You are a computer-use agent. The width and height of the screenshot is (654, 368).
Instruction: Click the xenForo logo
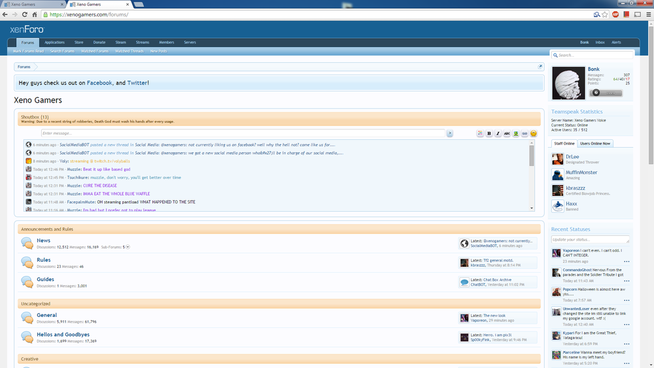[x=27, y=29]
